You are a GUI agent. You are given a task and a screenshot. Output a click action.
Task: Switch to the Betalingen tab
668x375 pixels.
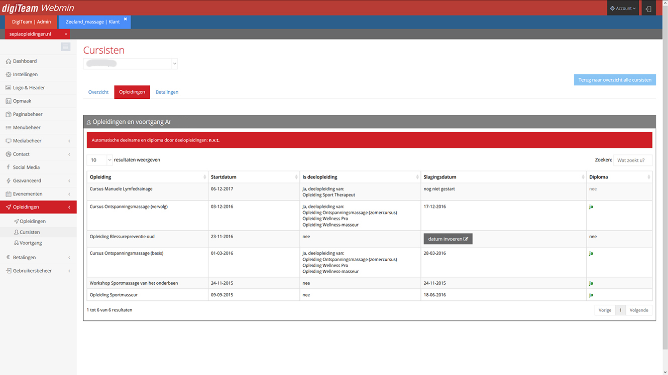(167, 92)
